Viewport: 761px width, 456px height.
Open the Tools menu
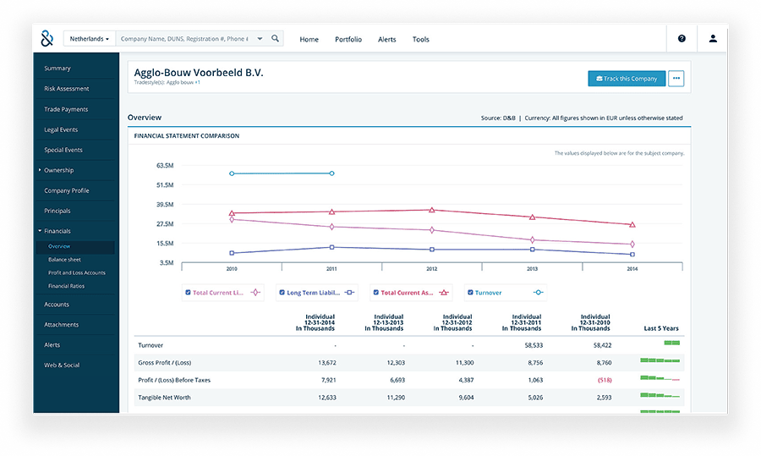(x=421, y=39)
